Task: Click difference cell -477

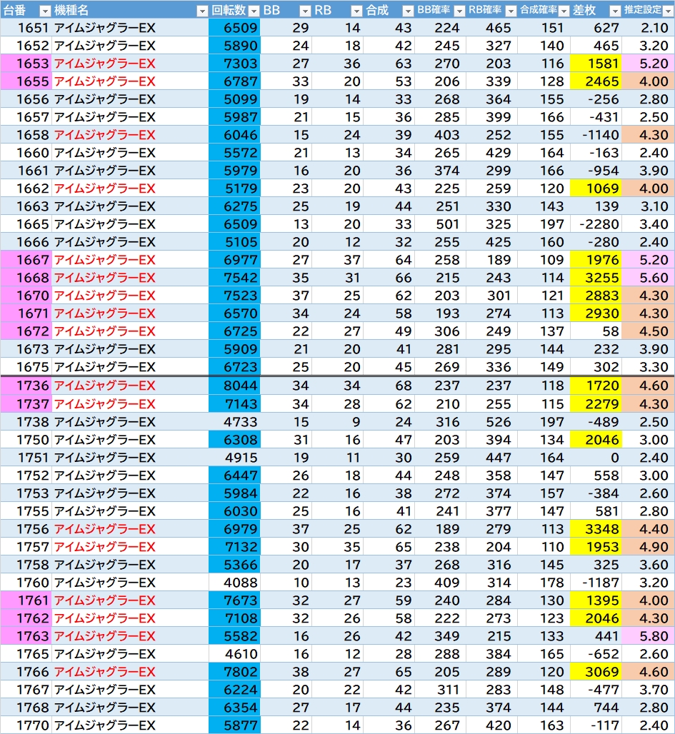Action: [596, 690]
